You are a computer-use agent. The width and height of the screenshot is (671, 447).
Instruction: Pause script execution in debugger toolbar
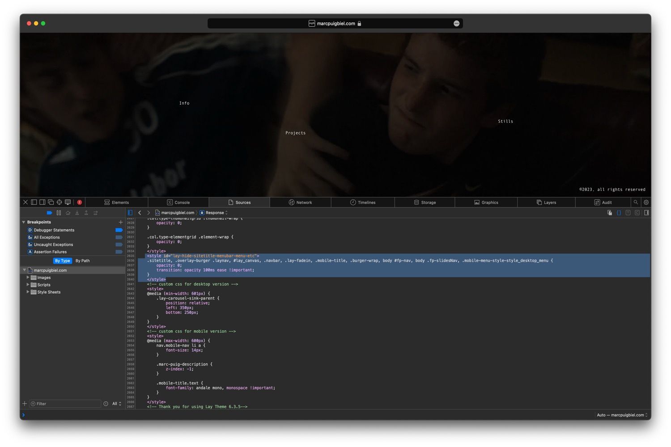pyautogui.click(x=59, y=213)
